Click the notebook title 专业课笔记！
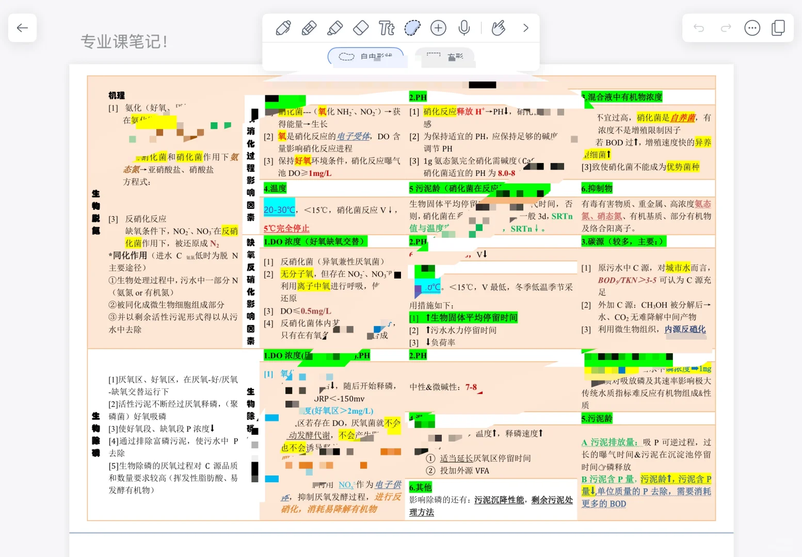 coord(124,41)
